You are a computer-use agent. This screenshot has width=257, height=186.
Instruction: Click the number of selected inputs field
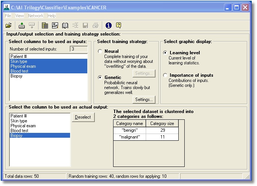coord(79,49)
